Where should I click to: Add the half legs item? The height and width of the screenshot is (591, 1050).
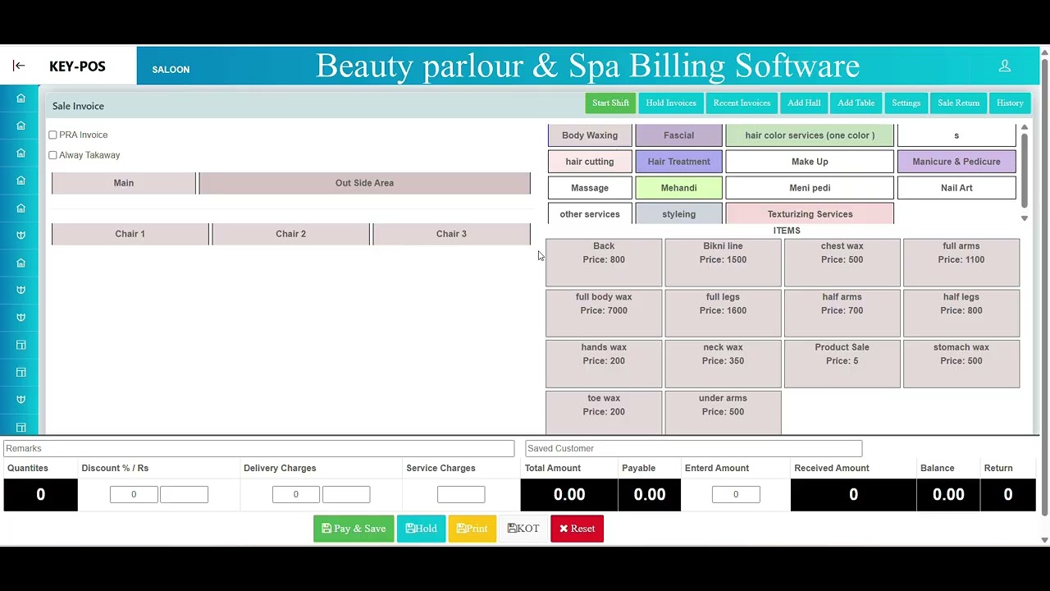[x=961, y=313]
